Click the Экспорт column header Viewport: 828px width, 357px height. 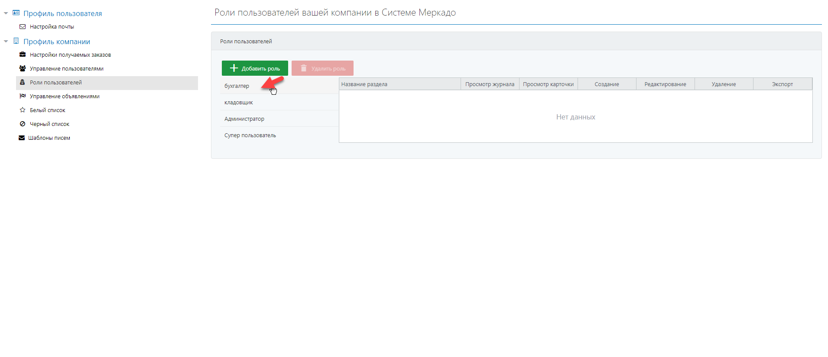point(782,84)
